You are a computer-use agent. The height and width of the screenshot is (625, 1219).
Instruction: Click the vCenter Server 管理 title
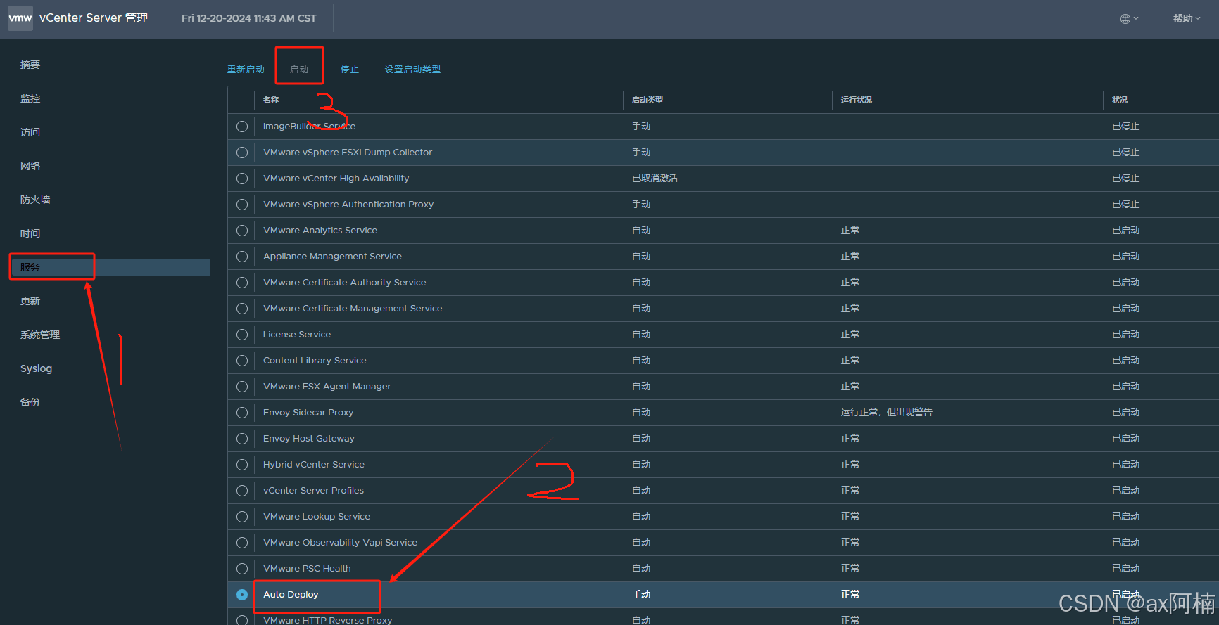pos(94,18)
